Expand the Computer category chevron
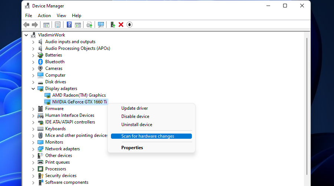The height and width of the screenshot is (186, 334). pos(33,76)
